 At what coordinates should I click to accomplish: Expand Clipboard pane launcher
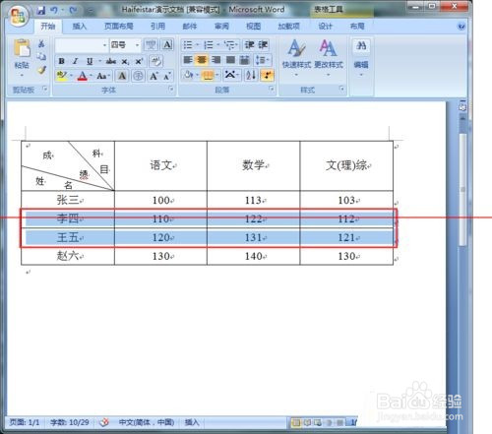45,89
